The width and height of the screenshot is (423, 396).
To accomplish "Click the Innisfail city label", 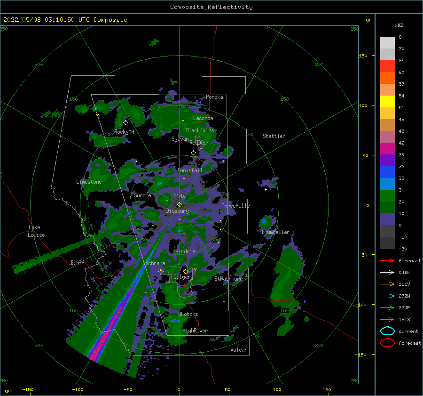I will coord(190,170).
